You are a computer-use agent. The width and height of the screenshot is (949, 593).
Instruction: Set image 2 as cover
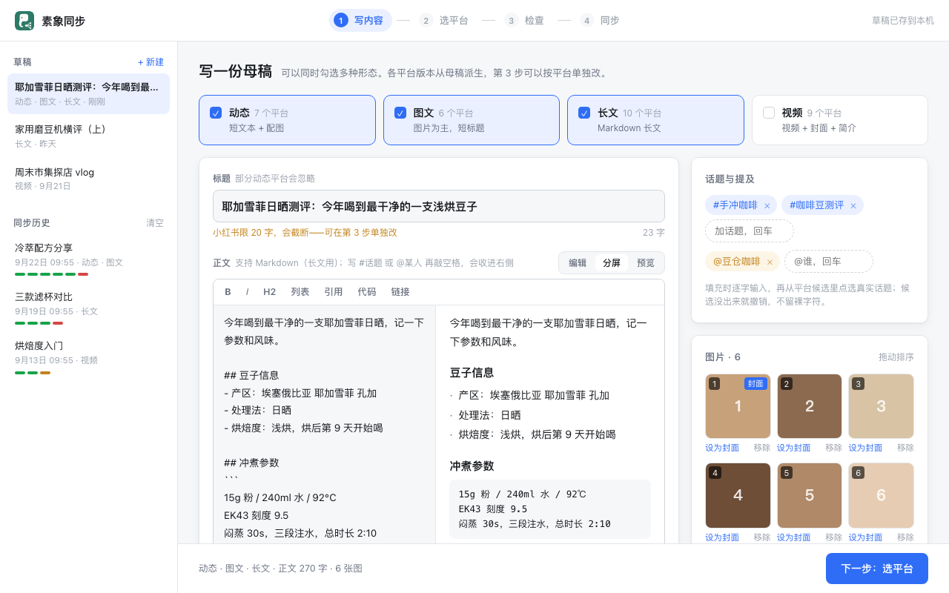[794, 448]
